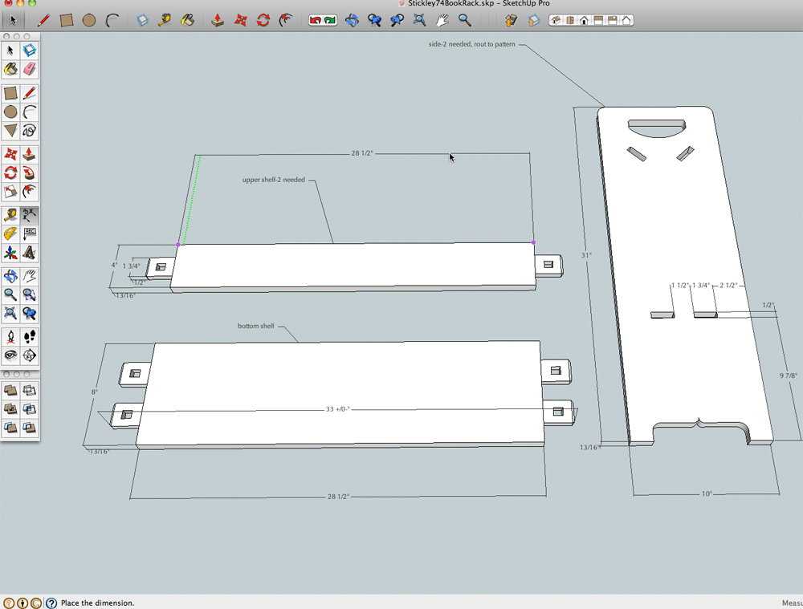Select the Push/Pull tool
This screenshot has width=803, height=609.
(29, 154)
